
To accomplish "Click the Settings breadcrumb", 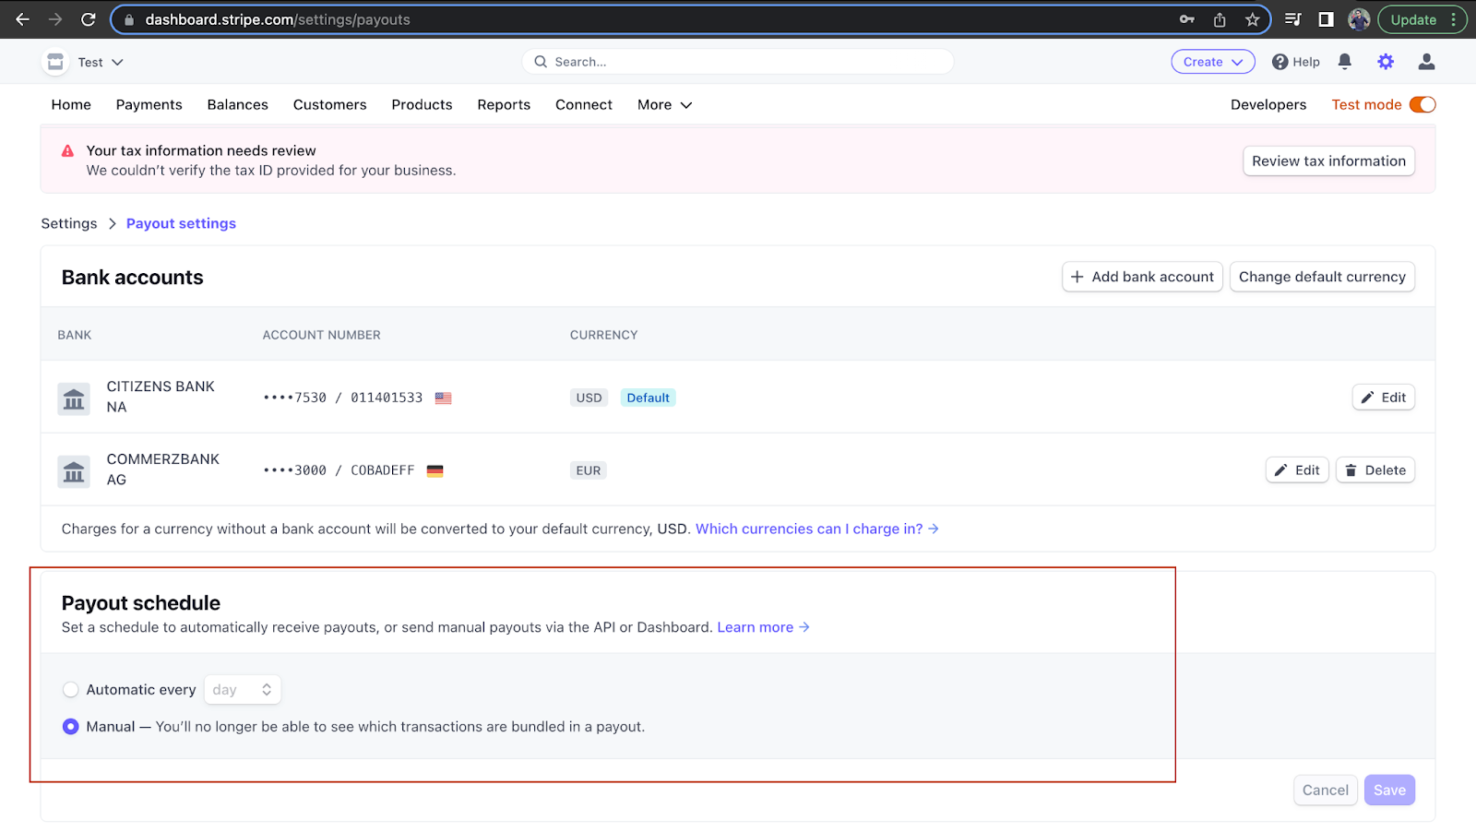I will point(69,223).
